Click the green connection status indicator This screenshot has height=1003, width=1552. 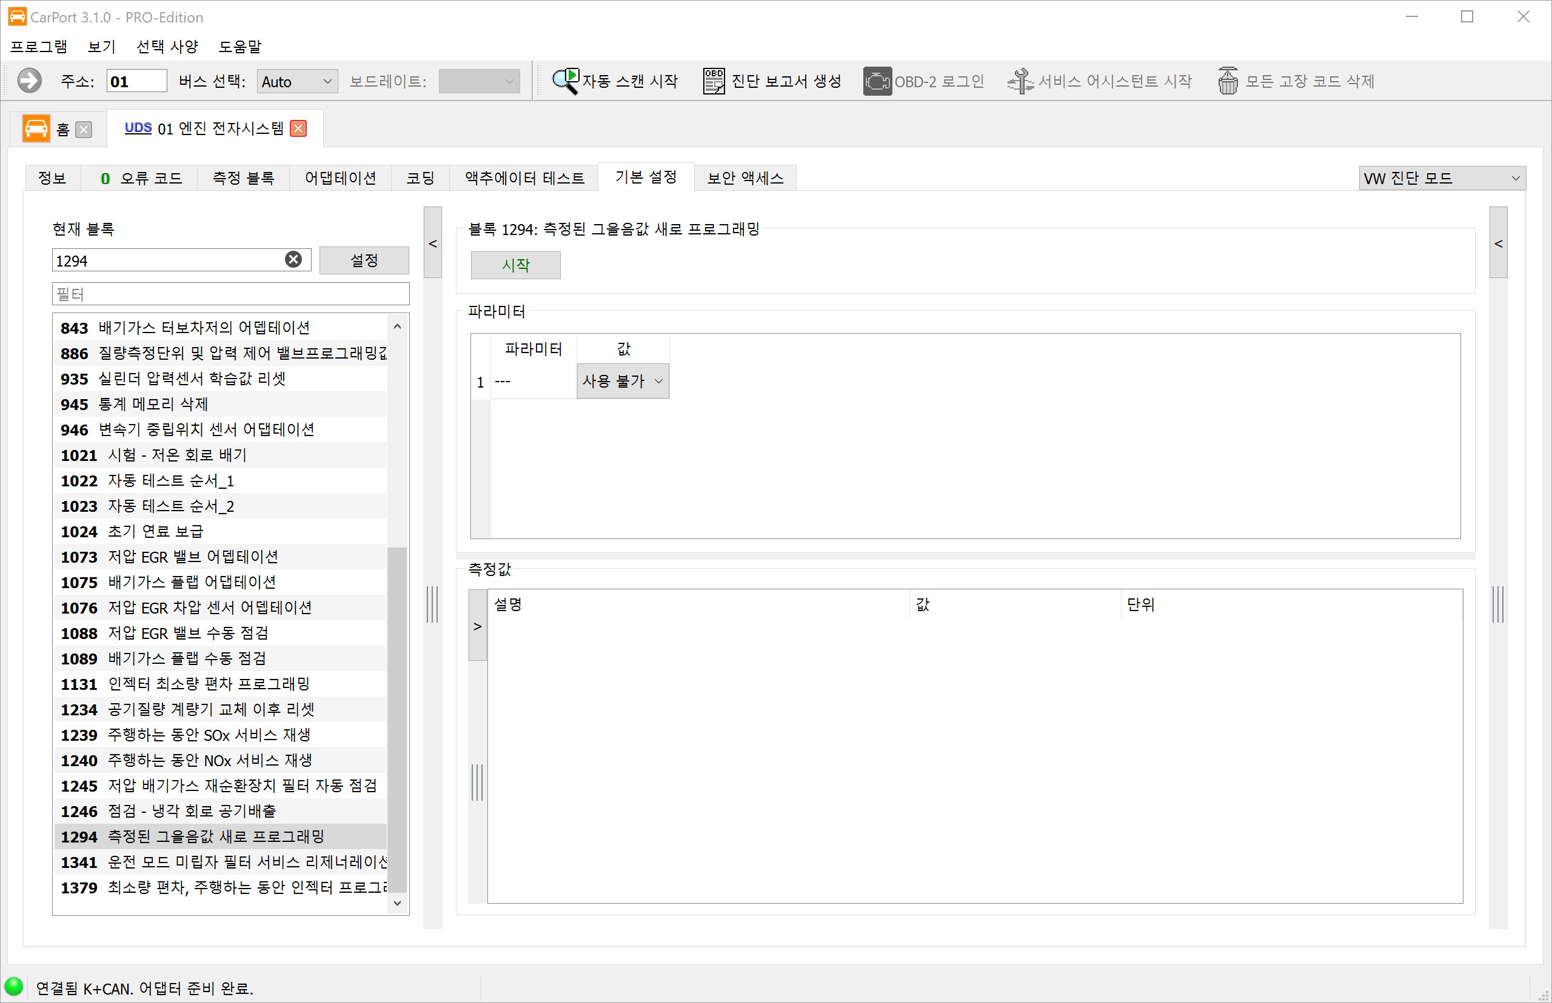(14, 987)
